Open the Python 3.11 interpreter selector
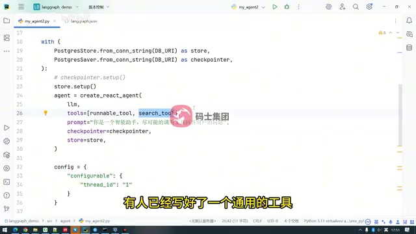This screenshot has width=416, height=234. [333, 221]
